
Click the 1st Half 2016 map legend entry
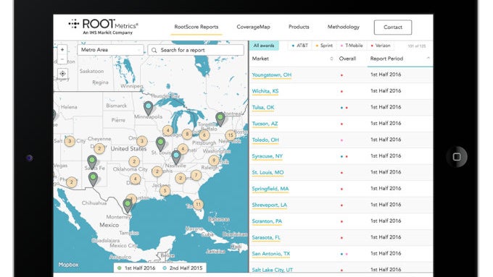click(x=136, y=268)
